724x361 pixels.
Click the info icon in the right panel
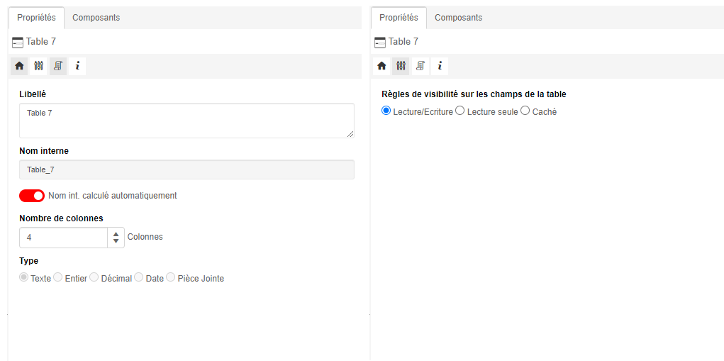(x=440, y=66)
